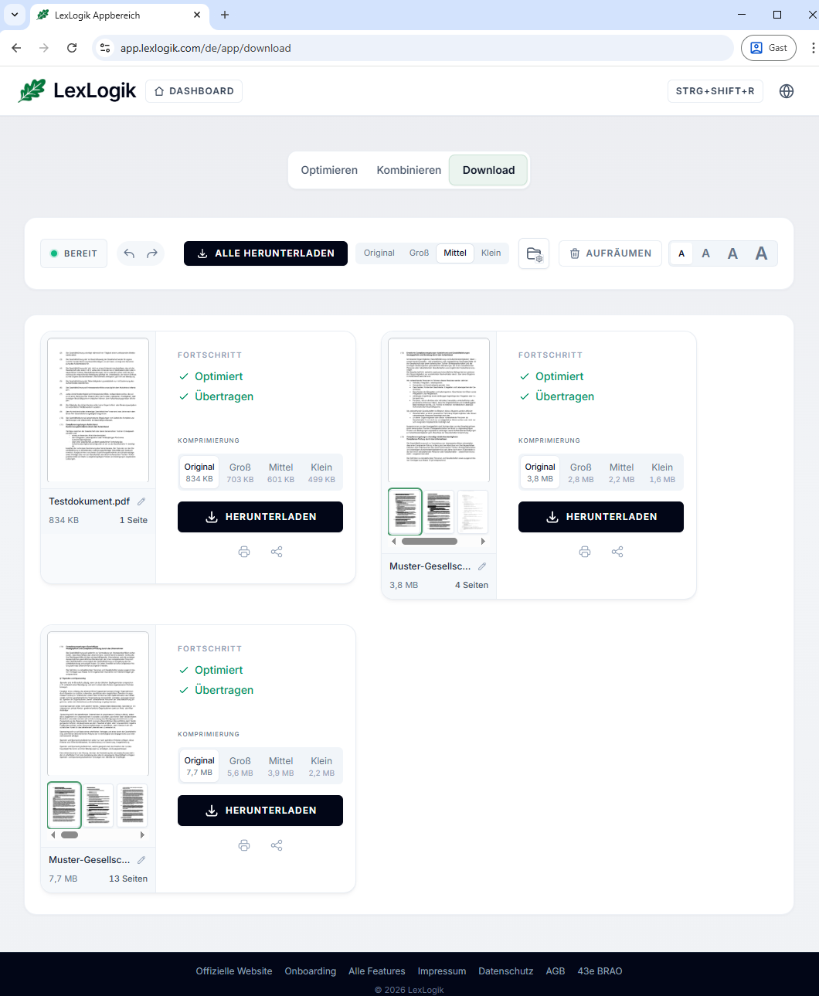The width and height of the screenshot is (819, 996).
Task: Share the 4 Seiten Muster document
Action: (617, 552)
